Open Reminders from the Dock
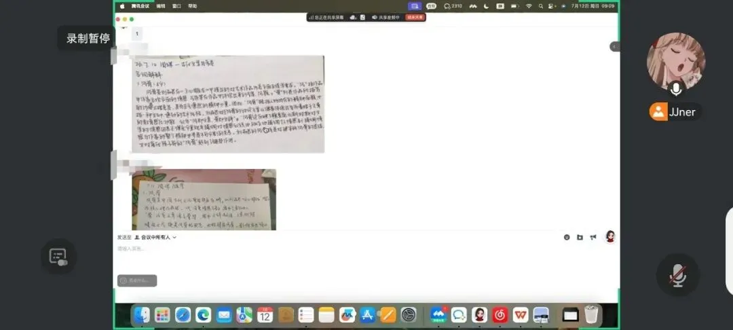Screen dimensions: 733x330 pos(305,315)
